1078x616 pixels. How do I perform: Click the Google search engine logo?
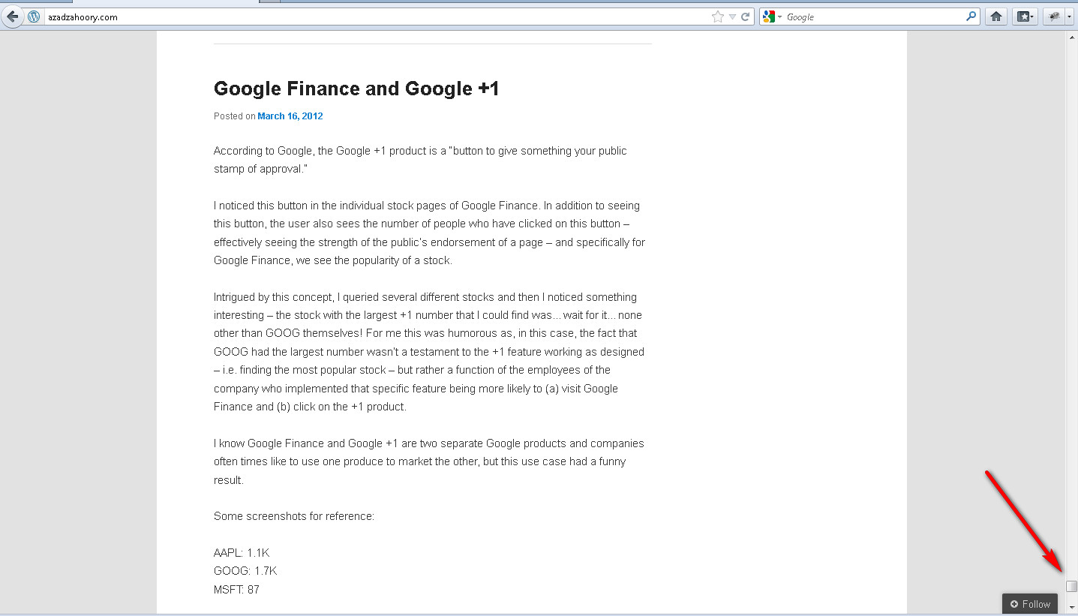pos(768,17)
